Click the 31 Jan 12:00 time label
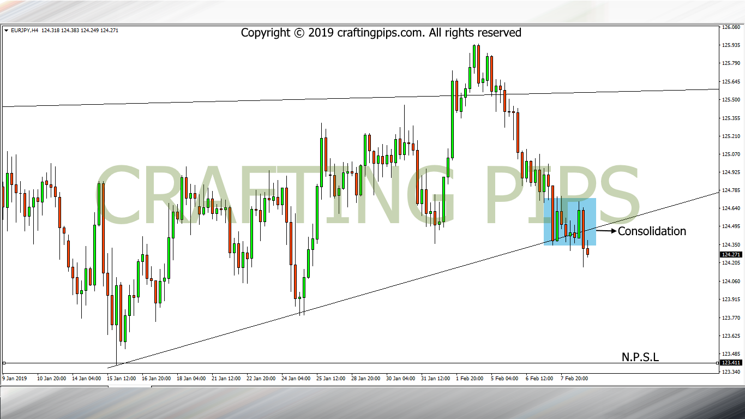The height and width of the screenshot is (419, 745). point(435,378)
